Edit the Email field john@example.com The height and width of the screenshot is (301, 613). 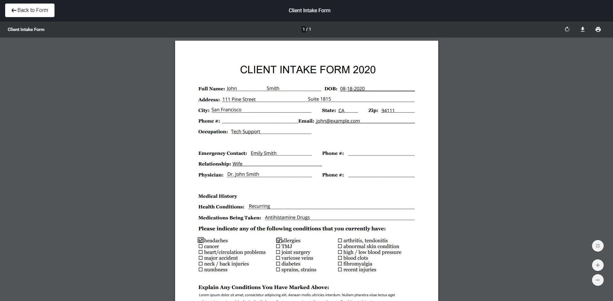tap(365, 121)
